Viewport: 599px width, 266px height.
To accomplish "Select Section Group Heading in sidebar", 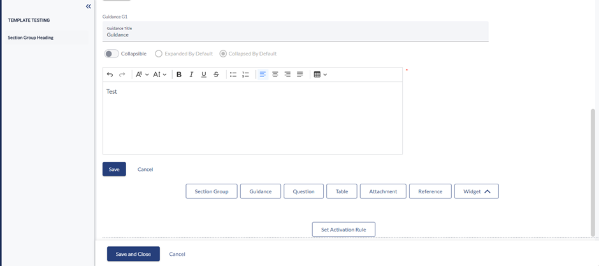I will pos(31,38).
